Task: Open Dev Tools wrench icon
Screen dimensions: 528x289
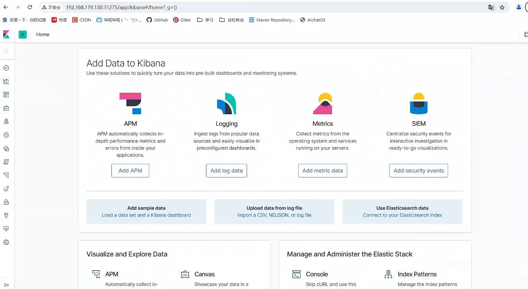Action: pos(6,215)
